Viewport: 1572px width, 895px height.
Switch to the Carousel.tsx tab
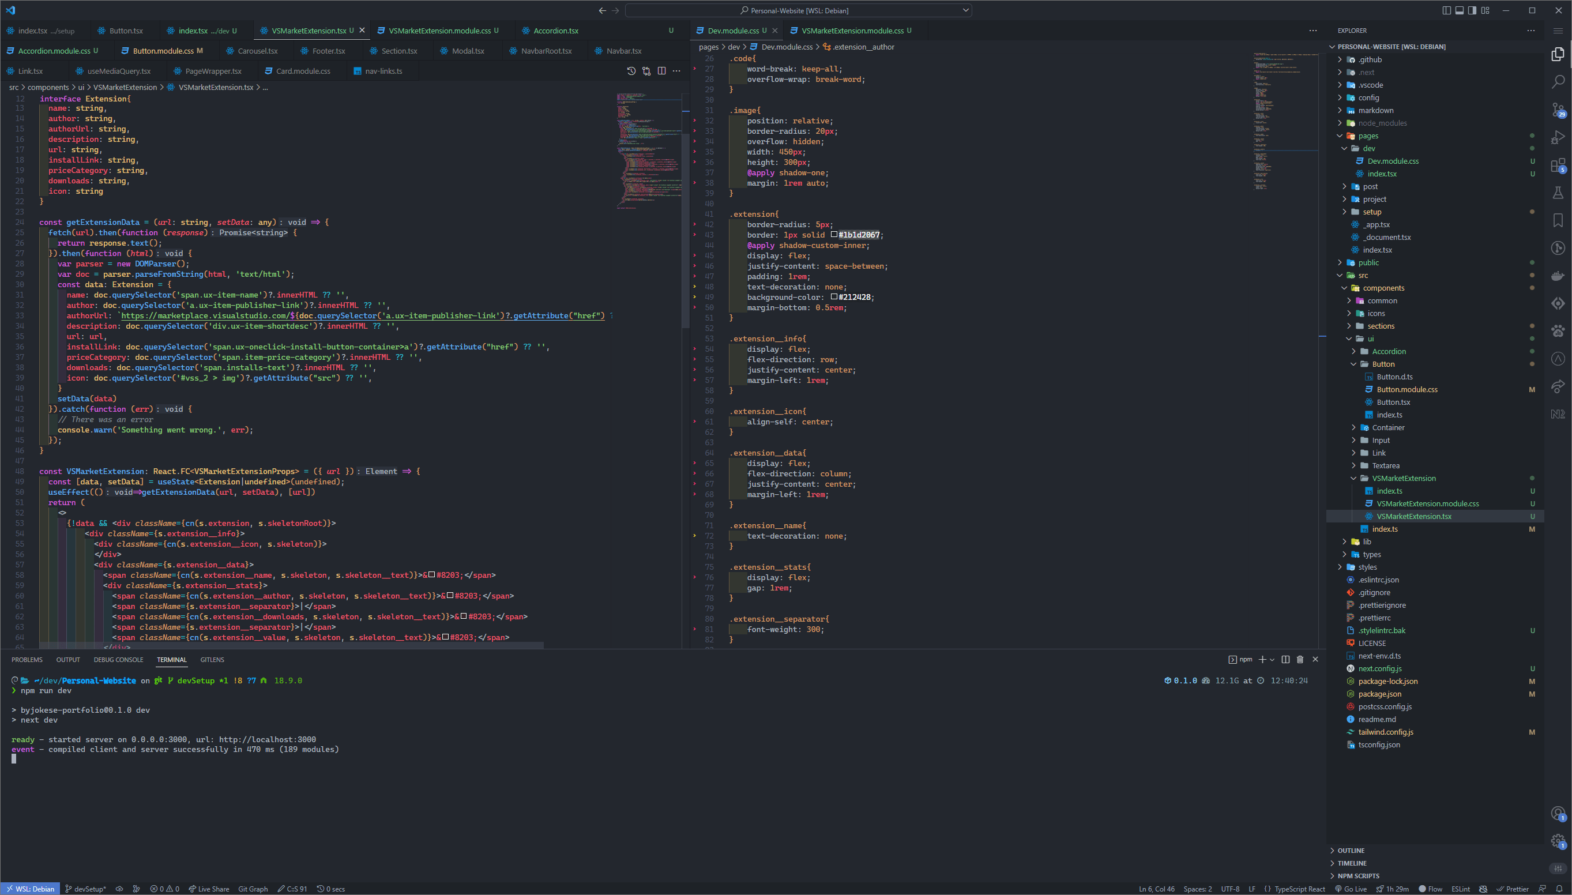pos(258,50)
